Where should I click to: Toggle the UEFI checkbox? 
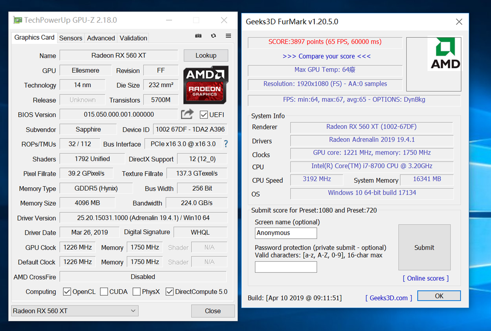pyautogui.click(x=204, y=114)
